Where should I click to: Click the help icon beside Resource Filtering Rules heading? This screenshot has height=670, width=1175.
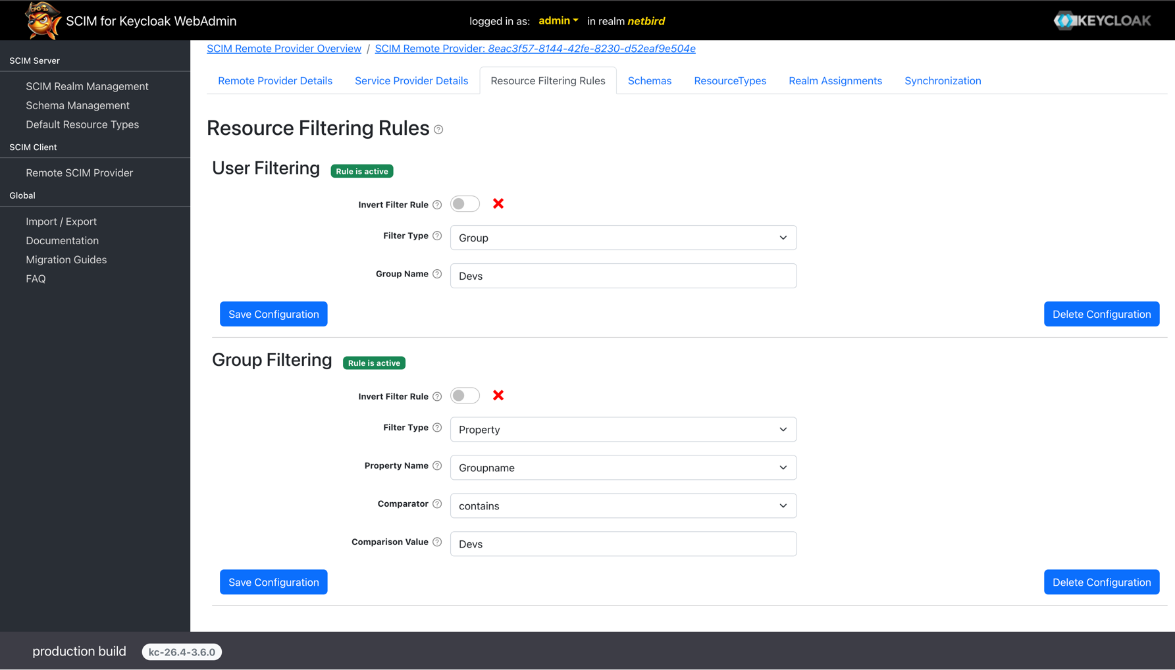438,130
